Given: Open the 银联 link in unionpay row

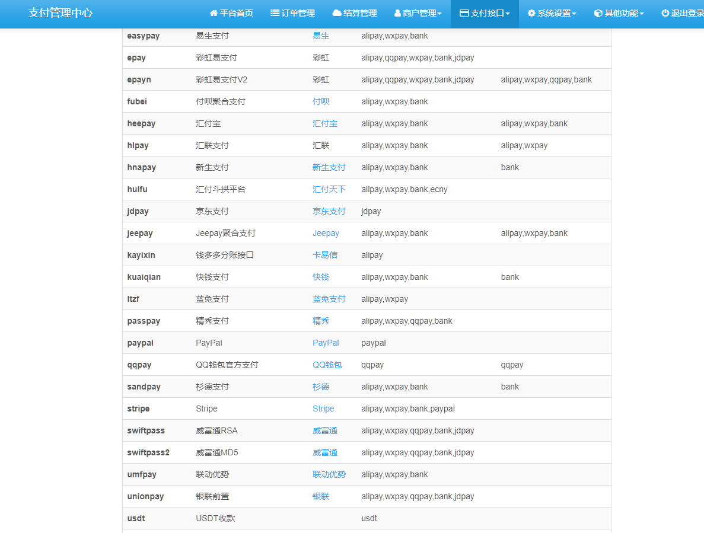Looking at the screenshot, I should (x=321, y=497).
